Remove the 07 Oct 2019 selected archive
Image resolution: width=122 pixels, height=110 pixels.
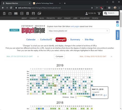(x=38, y=56)
